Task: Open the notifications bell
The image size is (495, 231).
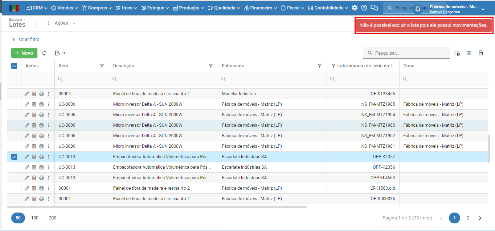Action: (x=418, y=9)
